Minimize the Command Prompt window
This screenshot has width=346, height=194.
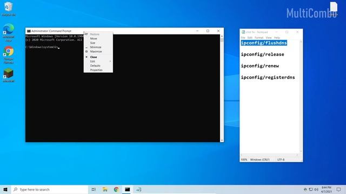point(197,31)
